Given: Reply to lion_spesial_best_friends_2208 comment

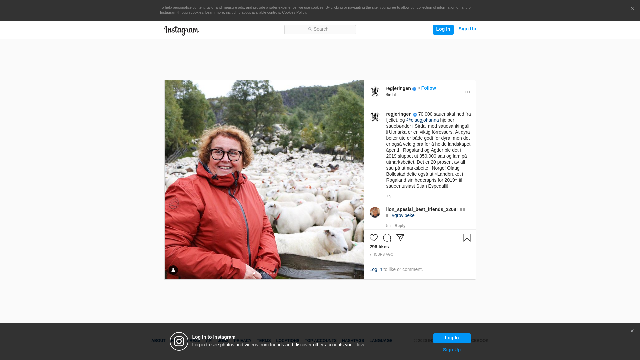Looking at the screenshot, I should tap(400, 226).
